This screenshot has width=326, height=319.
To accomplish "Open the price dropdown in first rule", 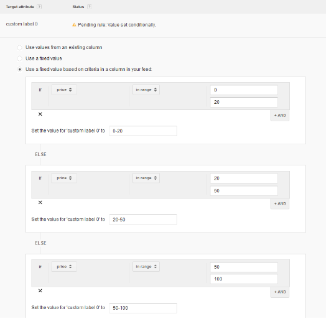I will coord(64,90).
